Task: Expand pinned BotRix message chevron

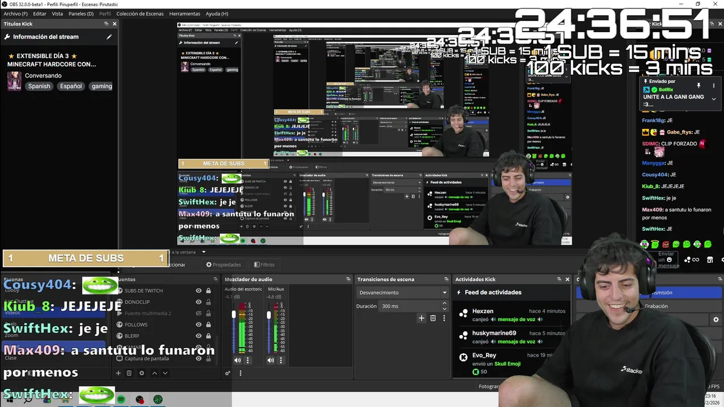Action: [714, 99]
